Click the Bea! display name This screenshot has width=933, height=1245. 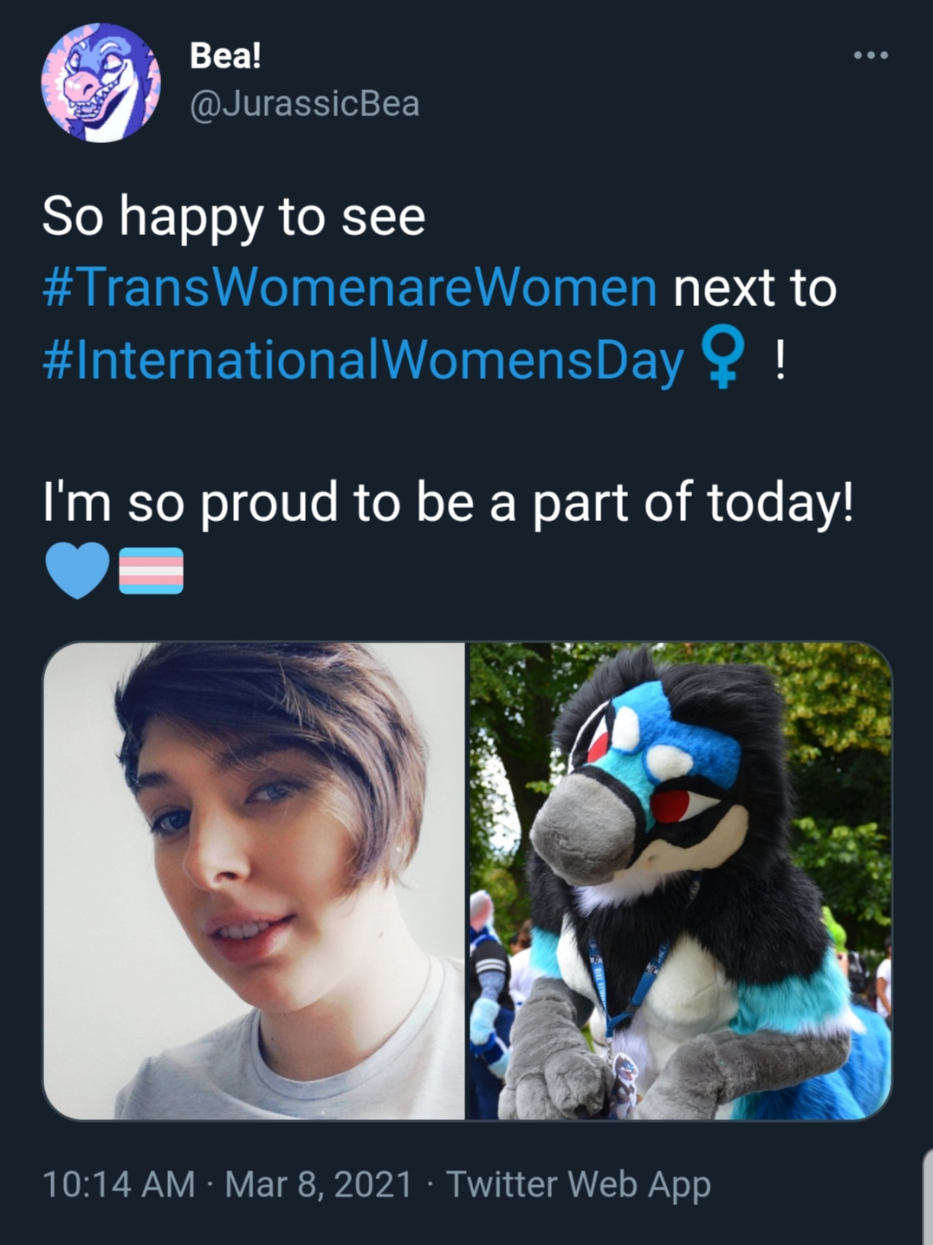pos(225,55)
